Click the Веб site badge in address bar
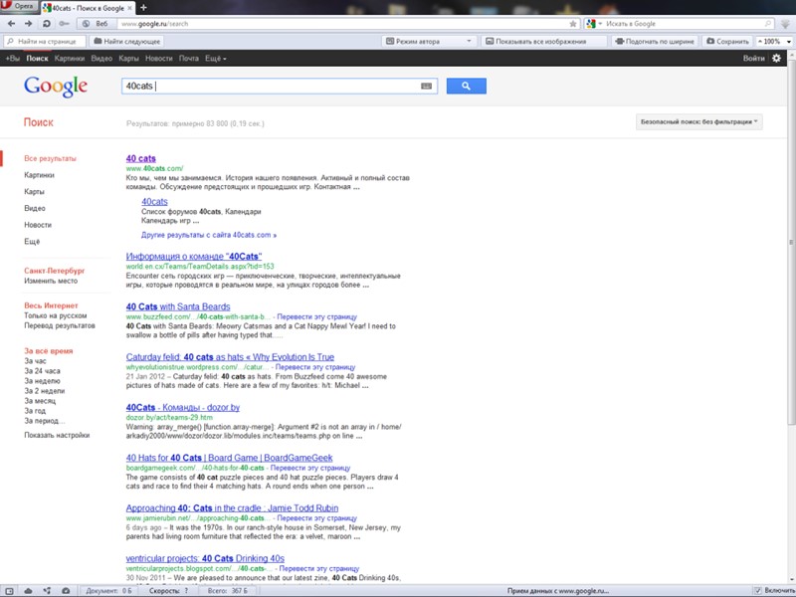Image resolution: width=796 pixels, height=597 pixels. 97,23
